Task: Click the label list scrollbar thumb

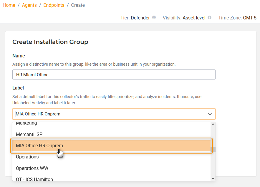Action: pos(213,149)
